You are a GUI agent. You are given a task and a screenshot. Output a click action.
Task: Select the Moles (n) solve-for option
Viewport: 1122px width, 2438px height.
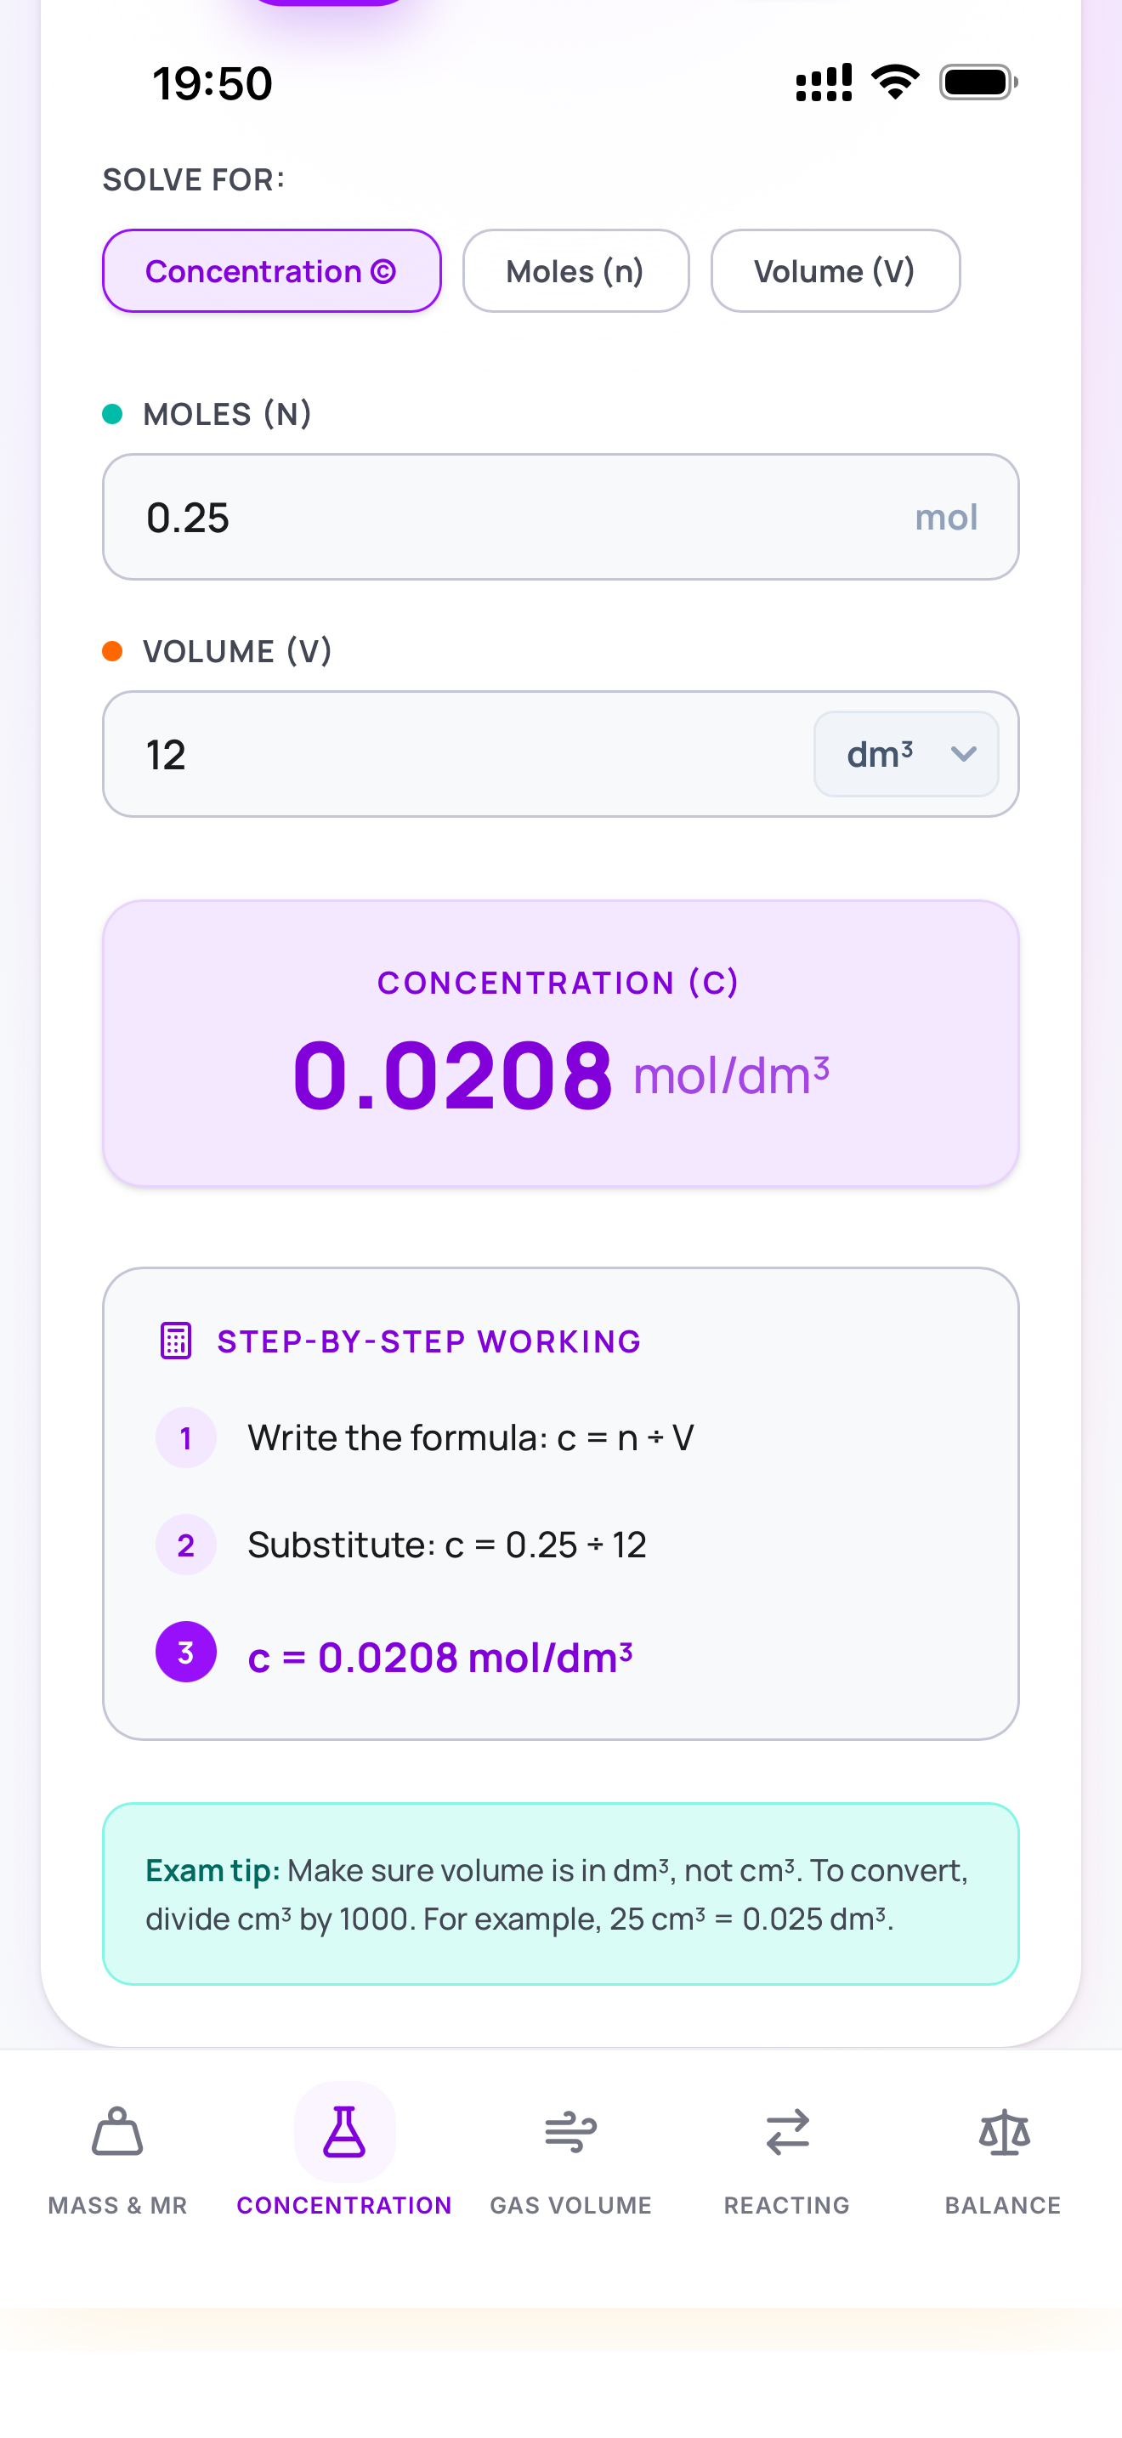tap(575, 270)
